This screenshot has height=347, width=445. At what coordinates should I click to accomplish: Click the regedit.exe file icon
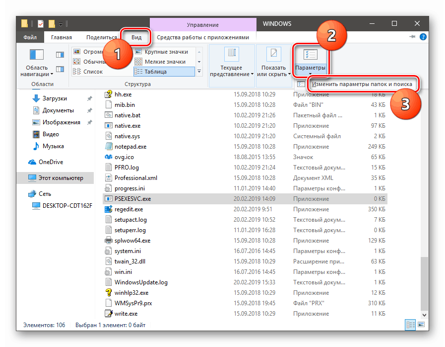pyautogui.click(x=109, y=209)
